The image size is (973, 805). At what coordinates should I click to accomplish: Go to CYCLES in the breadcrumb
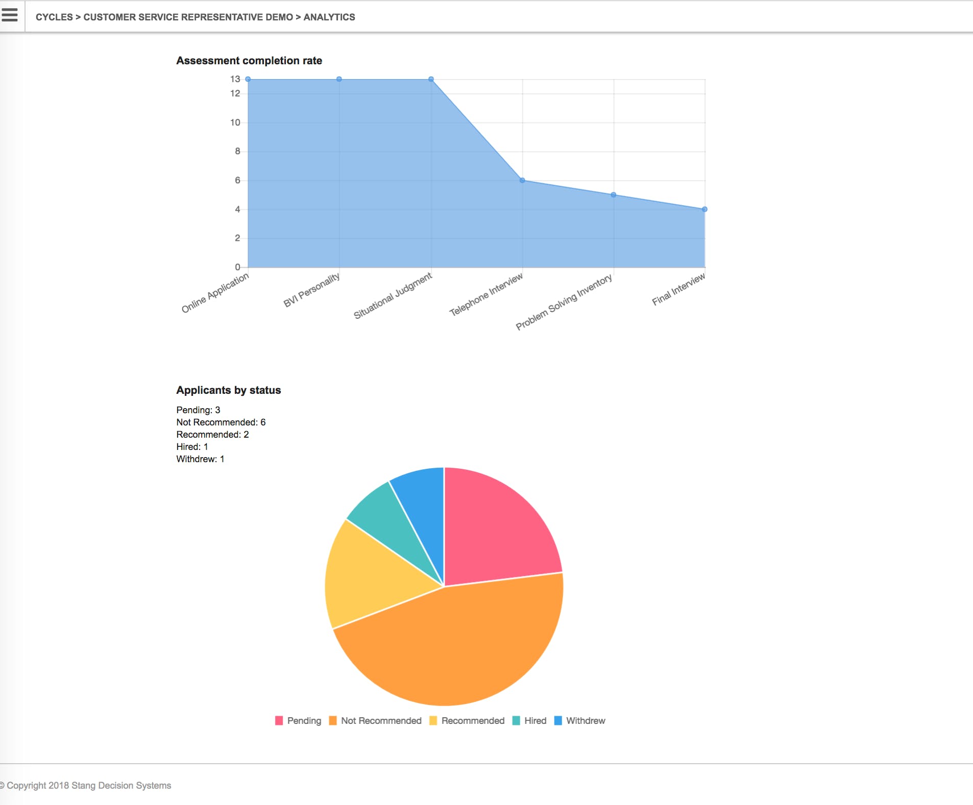[x=54, y=17]
